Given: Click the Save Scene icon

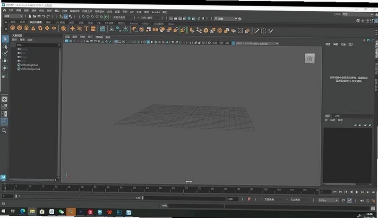Looking at the screenshot, I should (39, 16).
